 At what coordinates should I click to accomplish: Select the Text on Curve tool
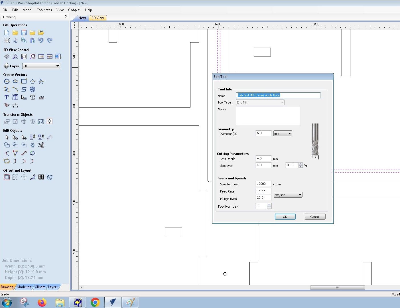click(41, 97)
